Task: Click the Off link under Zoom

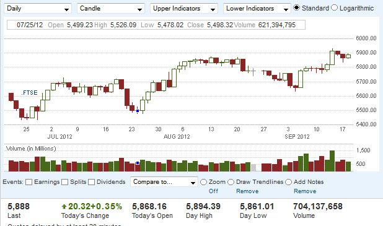Action: tap(213, 191)
